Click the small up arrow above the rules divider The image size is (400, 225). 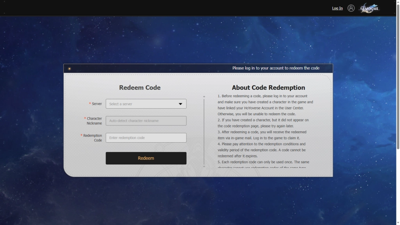(204, 97)
